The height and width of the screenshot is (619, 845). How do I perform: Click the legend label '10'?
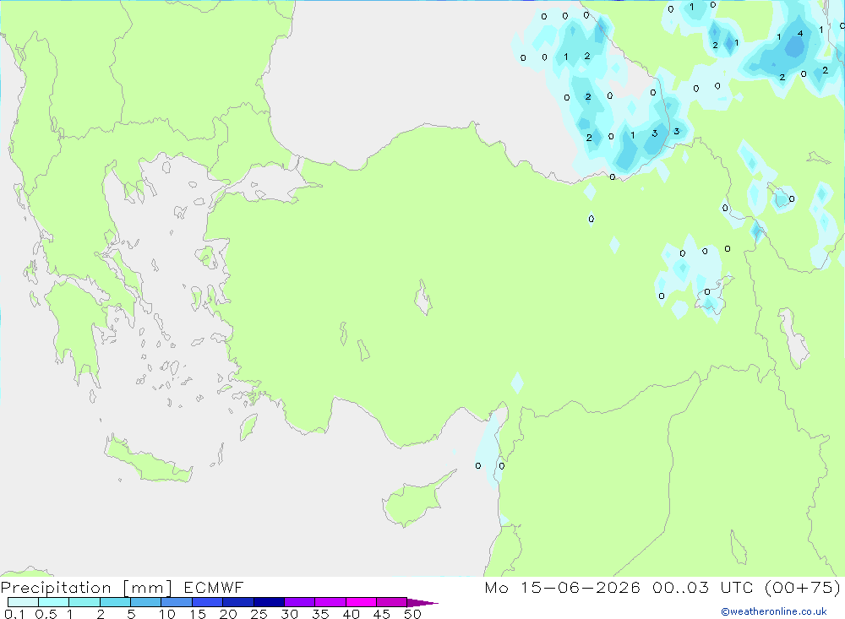(167, 614)
